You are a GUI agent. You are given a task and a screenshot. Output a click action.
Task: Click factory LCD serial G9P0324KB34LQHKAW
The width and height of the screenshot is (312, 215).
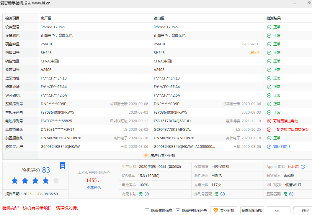point(60,146)
